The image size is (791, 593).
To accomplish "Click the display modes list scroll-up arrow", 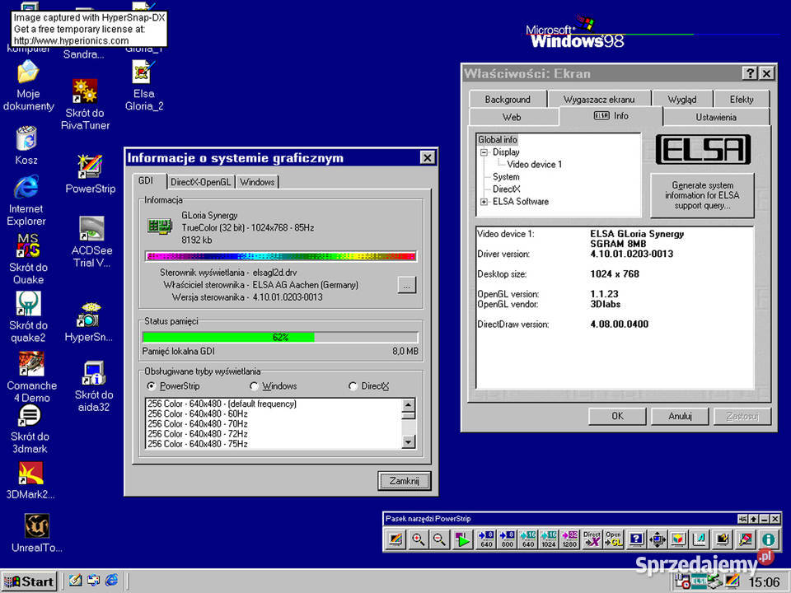I will [x=409, y=405].
